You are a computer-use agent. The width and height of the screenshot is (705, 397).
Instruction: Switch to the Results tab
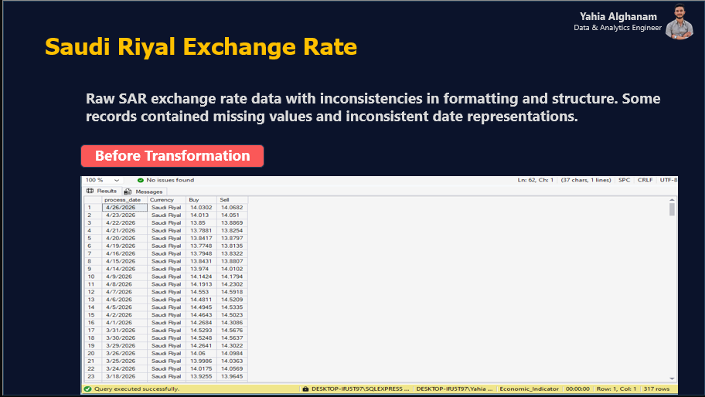101,191
